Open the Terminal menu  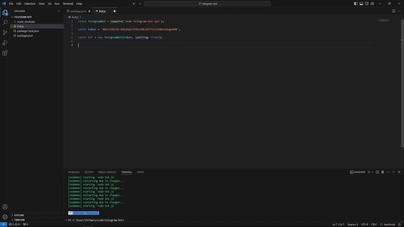coord(68,4)
